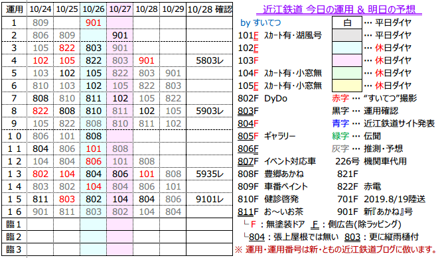The width and height of the screenshot is (444, 258).
Task: Click the 10/25 column header
Action: click(67, 9)
